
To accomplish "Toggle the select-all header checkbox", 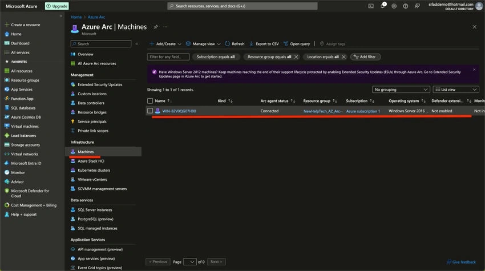I will (150, 101).
